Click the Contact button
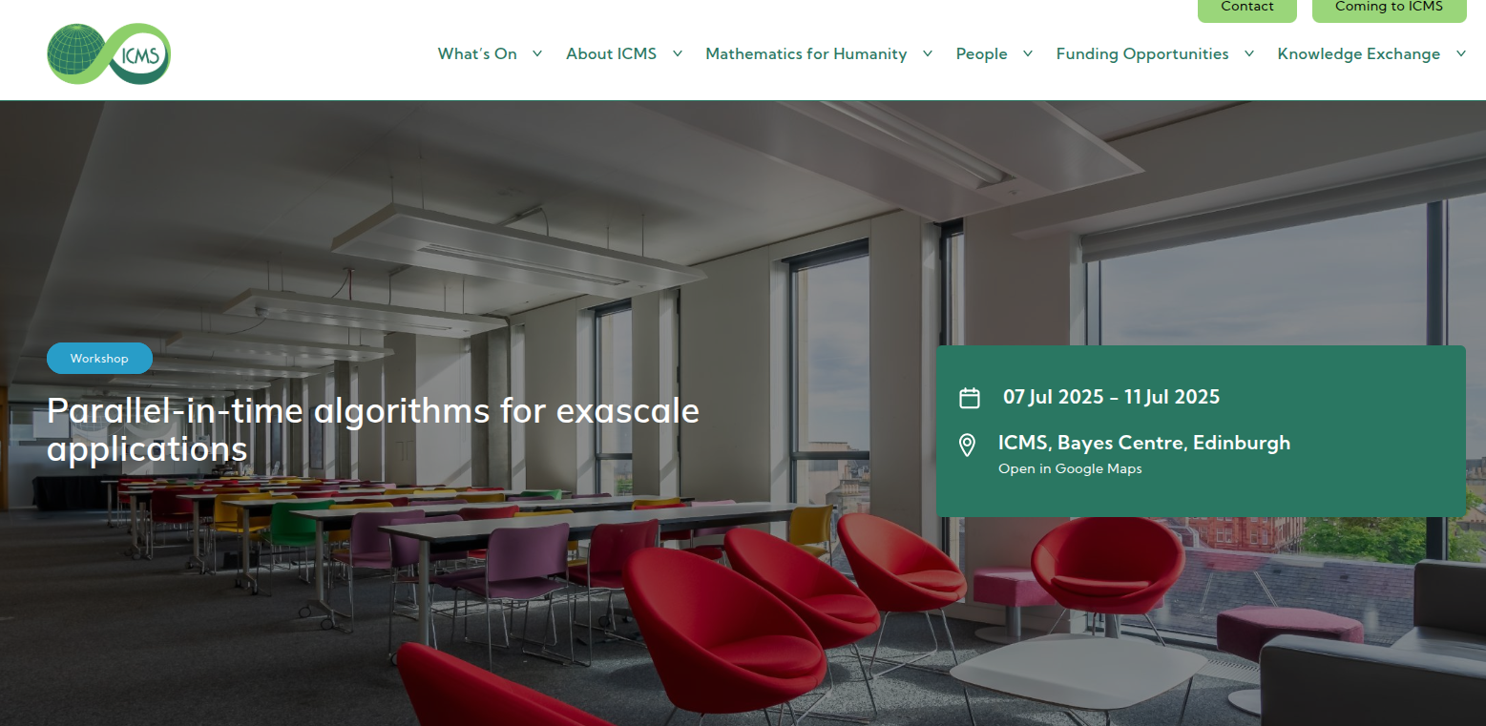This screenshot has width=1486, height=726. click(x=1247, y=8)
